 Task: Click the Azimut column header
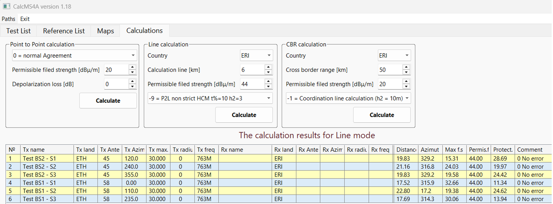pos(430,150)
